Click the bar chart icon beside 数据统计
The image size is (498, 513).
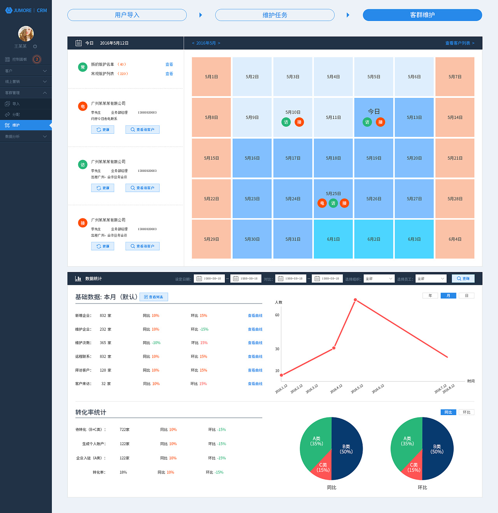click(x=78, y=279)
